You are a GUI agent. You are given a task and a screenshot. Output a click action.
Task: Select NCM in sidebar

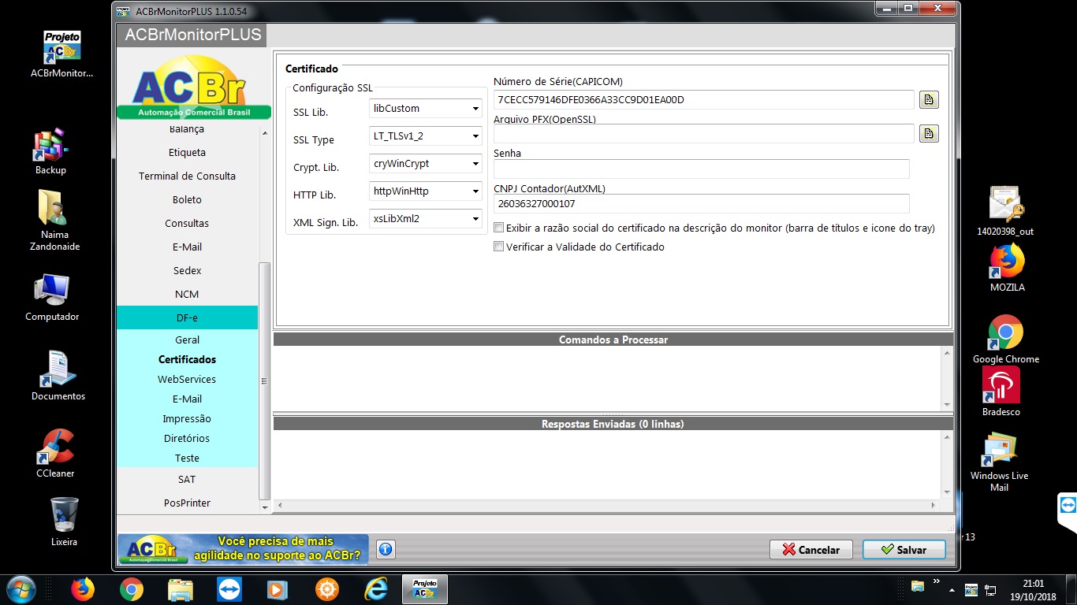(x=187, y=294)
